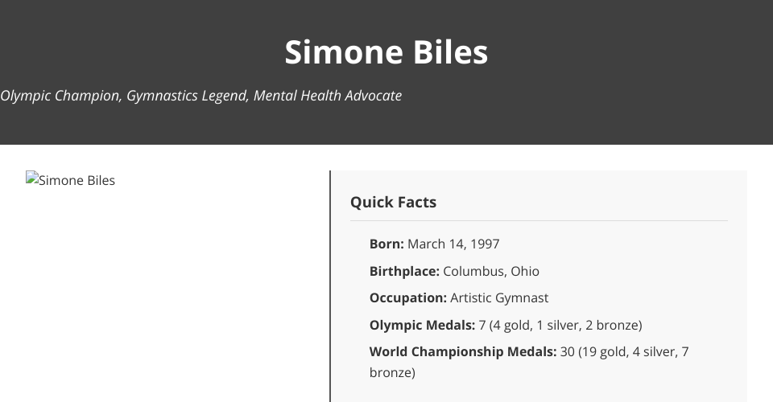This screenshot has height=402, width=773.
Task: Click "Gymnastics Legend" in the header tagline
Action: (187, 96)
